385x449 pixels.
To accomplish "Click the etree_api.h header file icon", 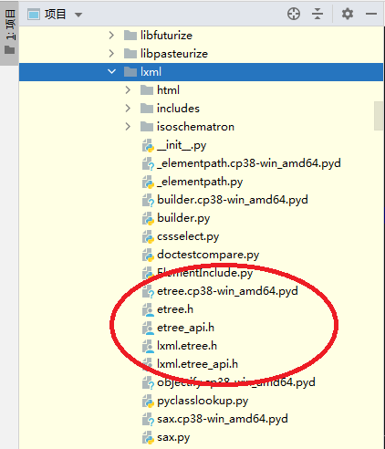I will pos(148,328).
